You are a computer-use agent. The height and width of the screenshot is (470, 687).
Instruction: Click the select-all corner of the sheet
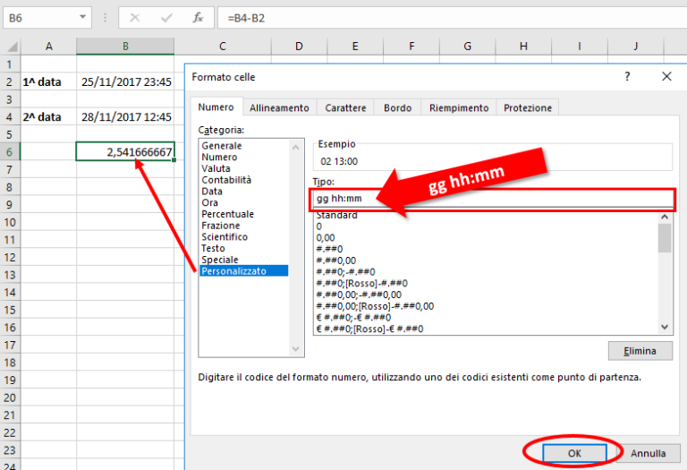point(10,47)
